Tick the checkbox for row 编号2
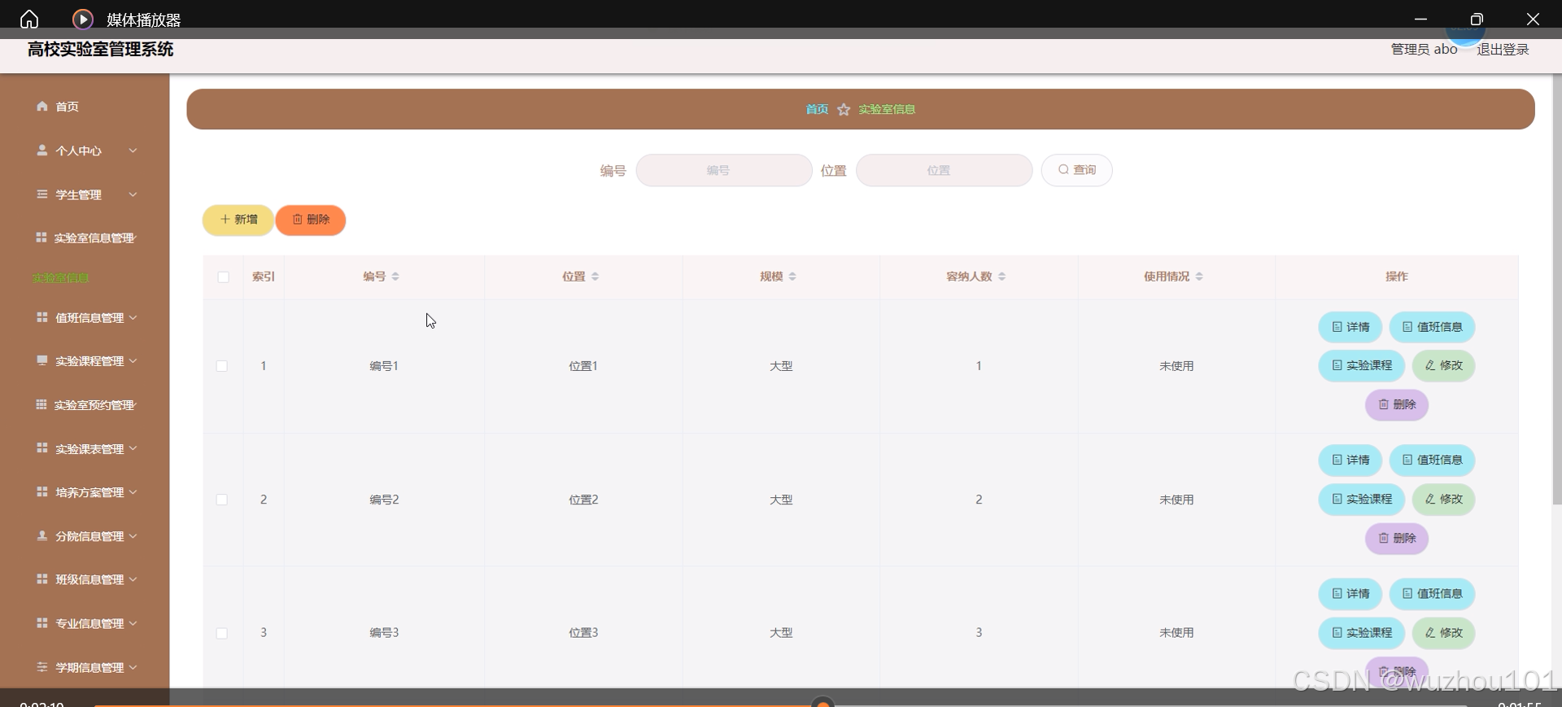The height and width of the screenshot is (707, 1562). [221, 500]
